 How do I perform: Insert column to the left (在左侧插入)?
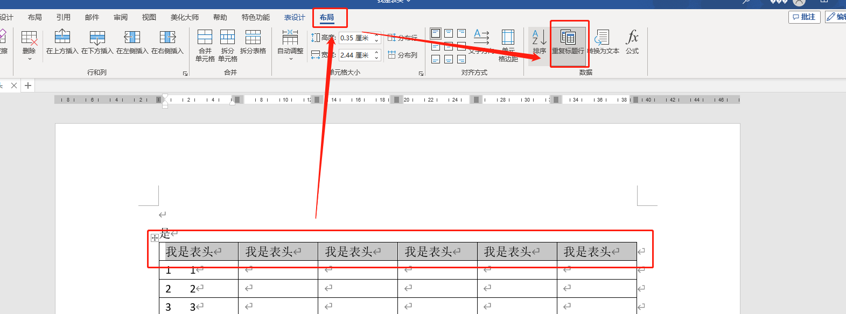pos(132,38)
